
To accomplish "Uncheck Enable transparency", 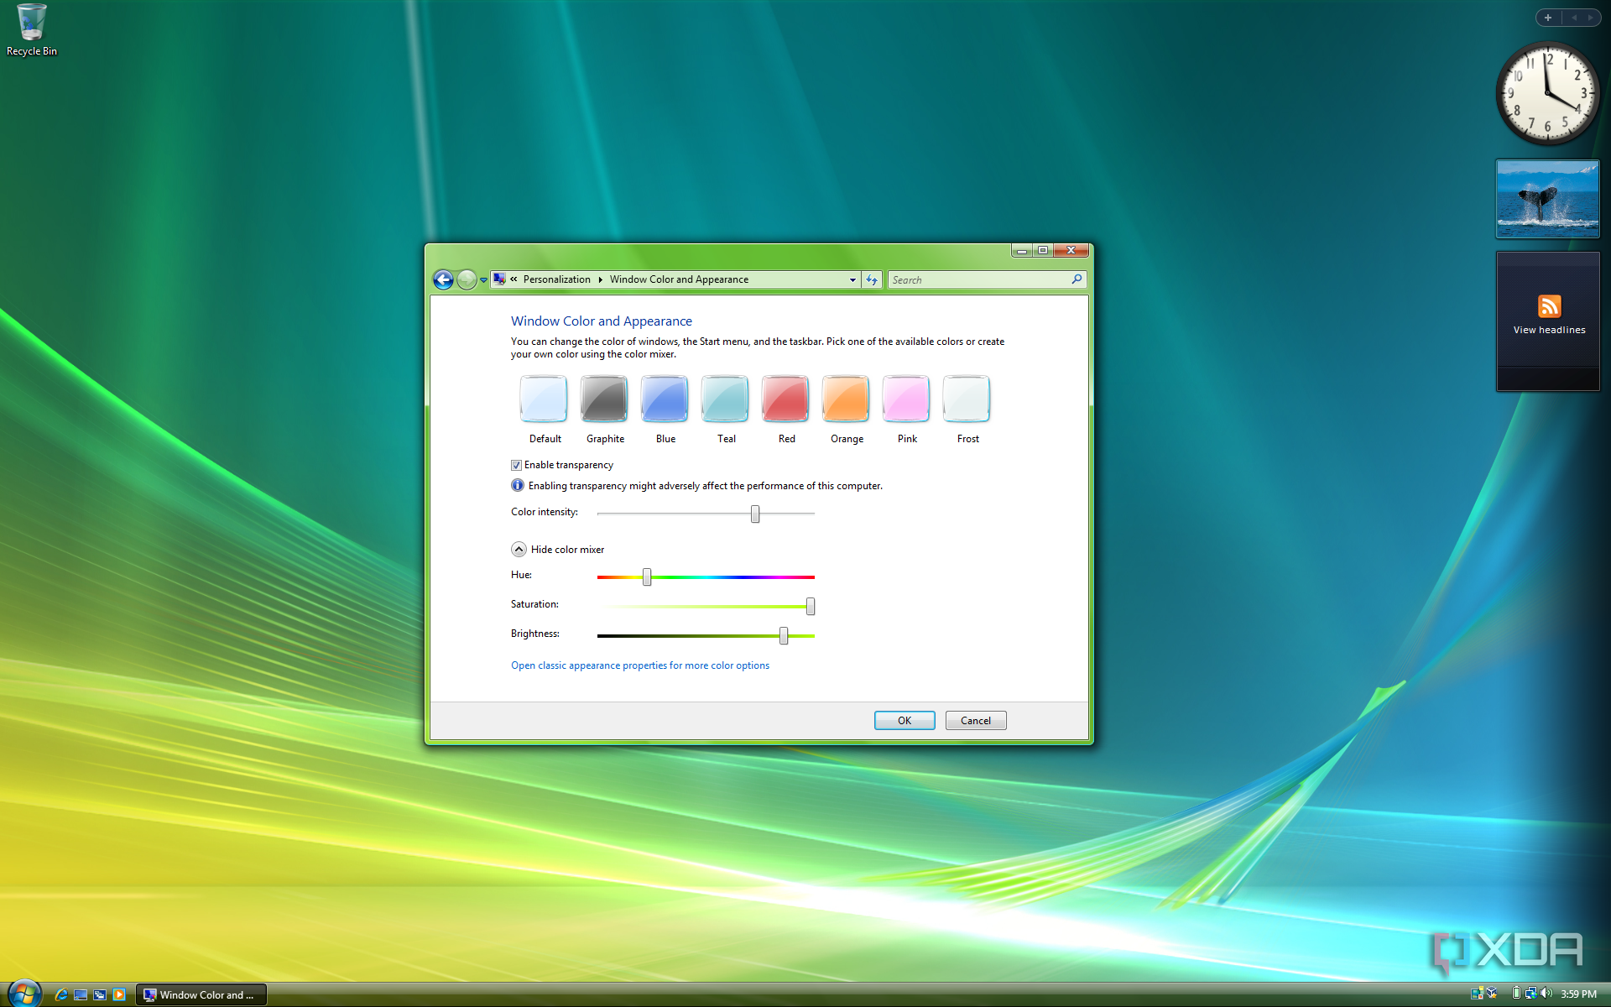I will [516, 465].
